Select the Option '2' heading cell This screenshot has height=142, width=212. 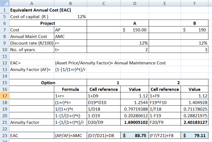click(179, 83)
